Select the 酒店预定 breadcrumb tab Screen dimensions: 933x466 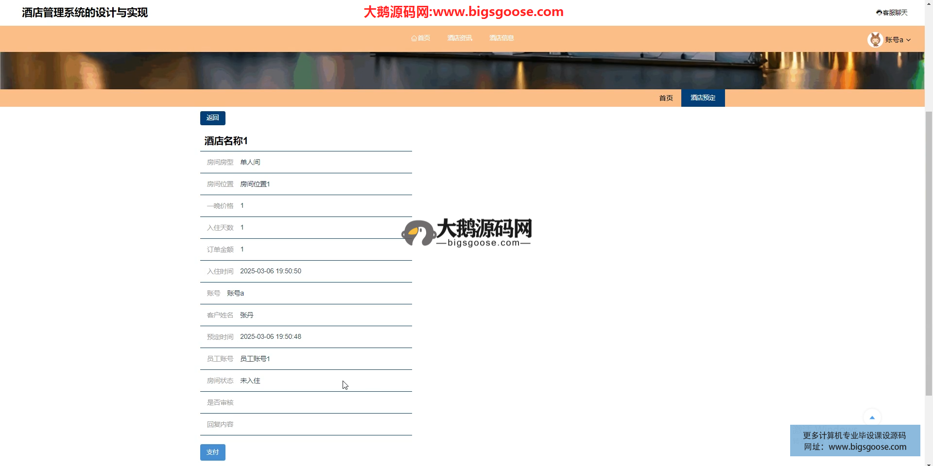point(703,98)
